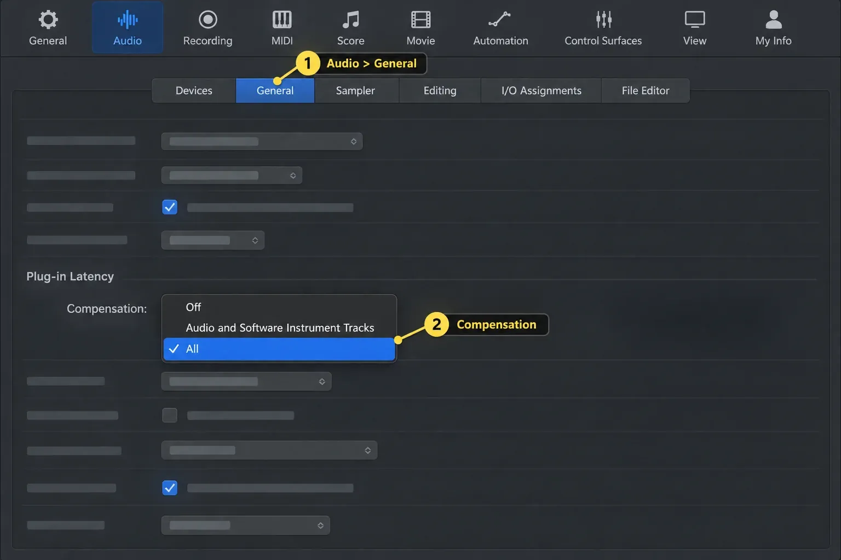Switch to the Sampler tab

click(x=355, y=91)
